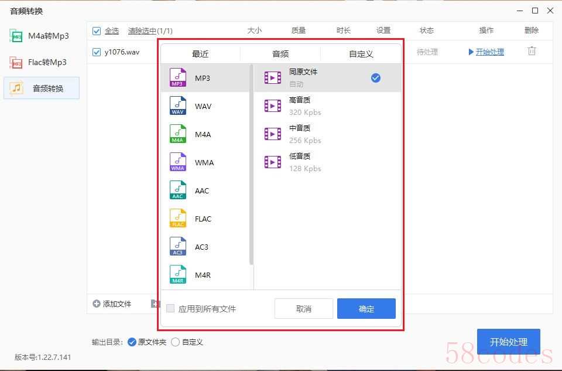
Task: Toggle the 全选 checkbox
Action: (x=97, y=30)
